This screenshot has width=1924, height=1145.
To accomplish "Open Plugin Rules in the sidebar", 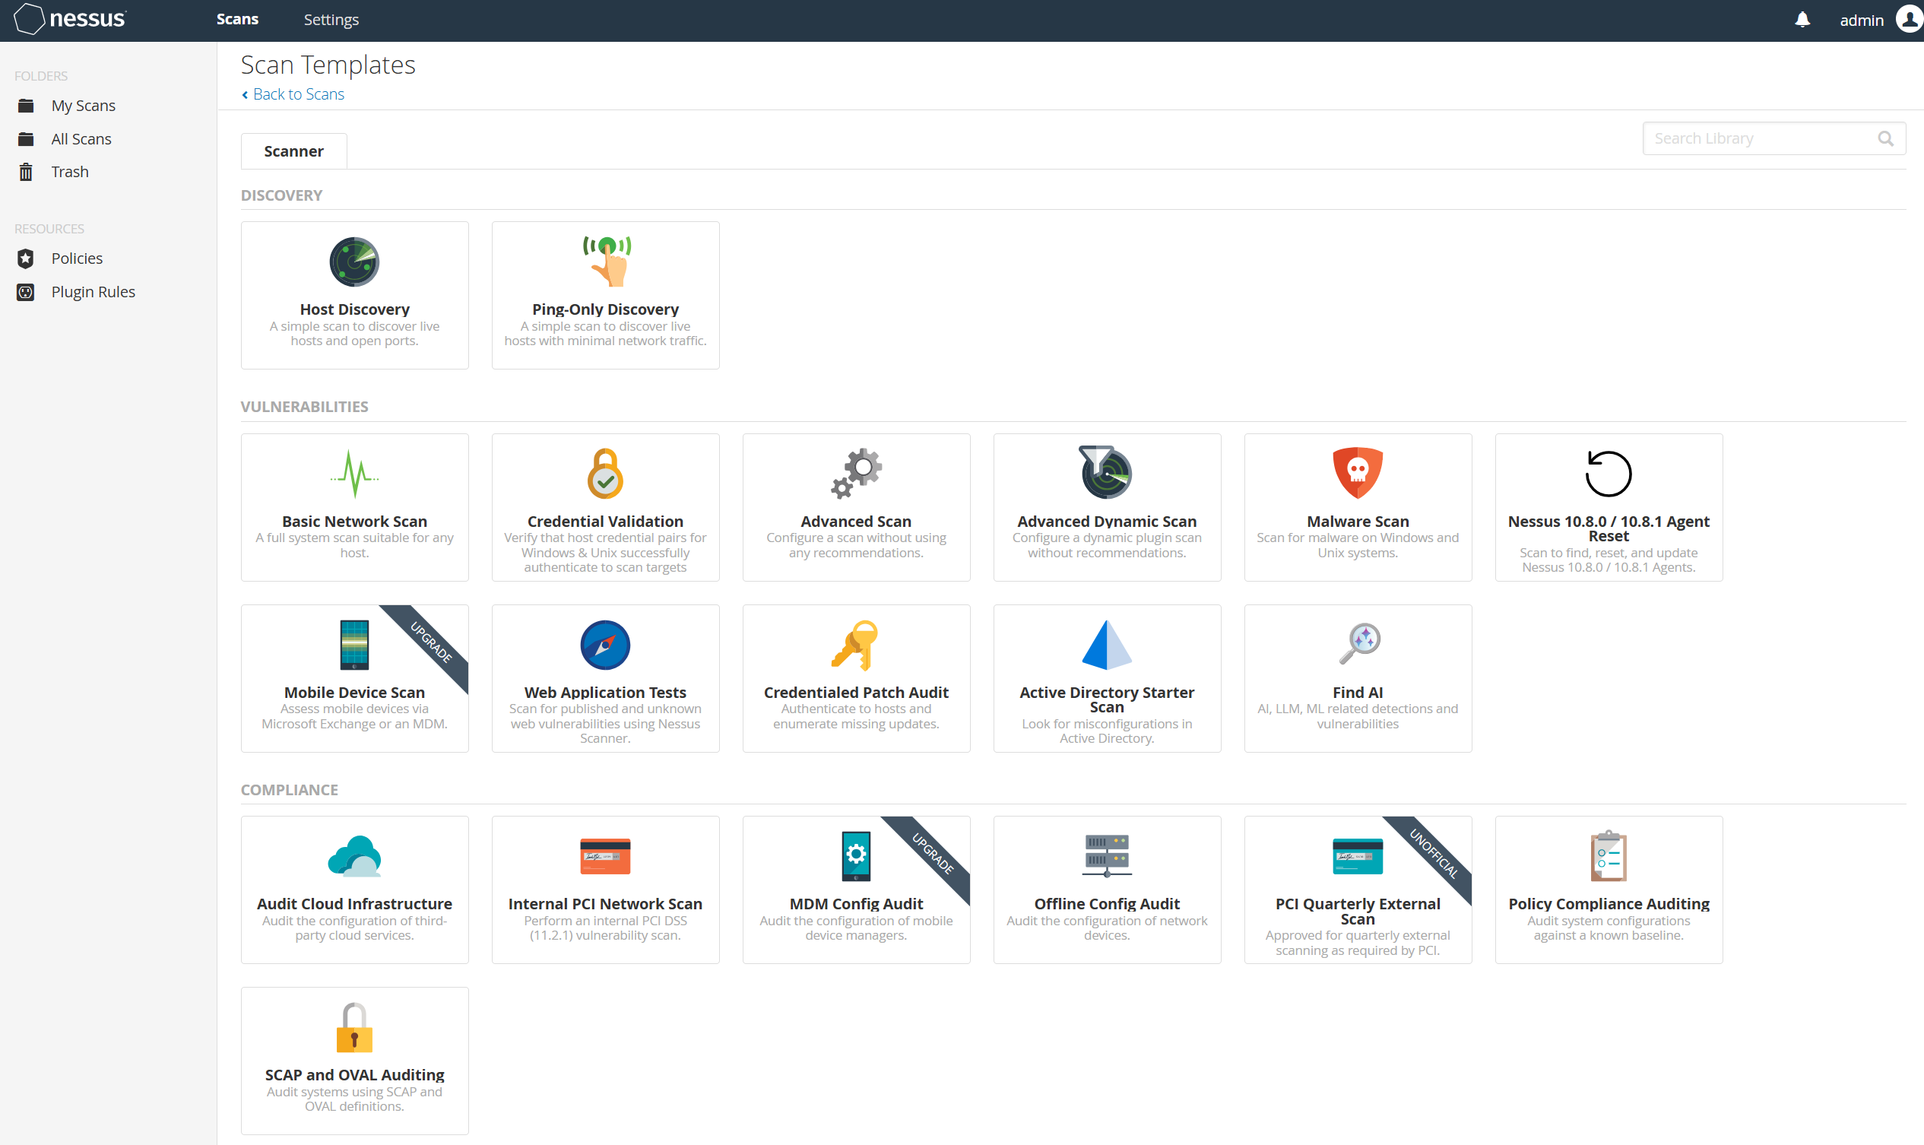I will pyautogui.click(x=93, y=292).
